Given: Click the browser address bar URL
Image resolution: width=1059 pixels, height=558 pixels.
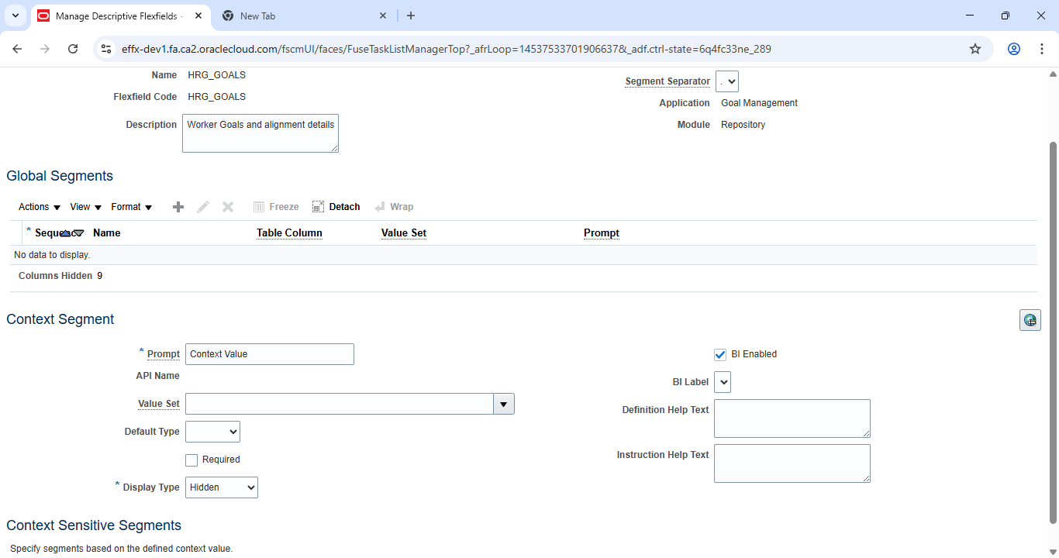Looking at the screenshot, I should point(447,49).
